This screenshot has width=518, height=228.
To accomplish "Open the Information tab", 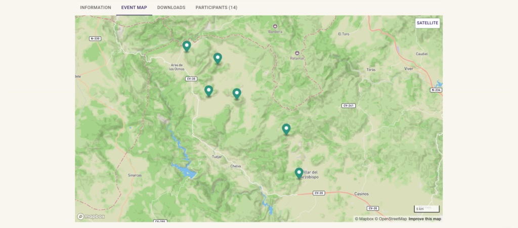I will [x=96, y=8].
